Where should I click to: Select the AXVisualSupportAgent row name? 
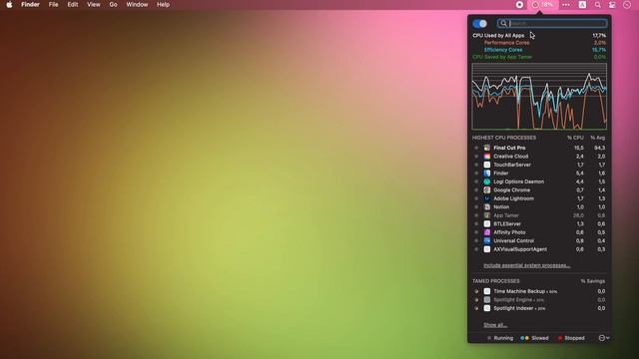click(x=520, y=249)
